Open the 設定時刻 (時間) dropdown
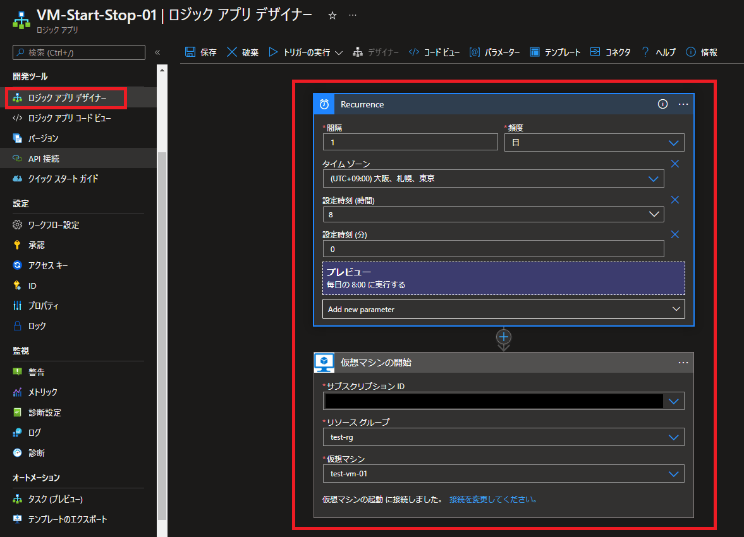 pos(494,214)
